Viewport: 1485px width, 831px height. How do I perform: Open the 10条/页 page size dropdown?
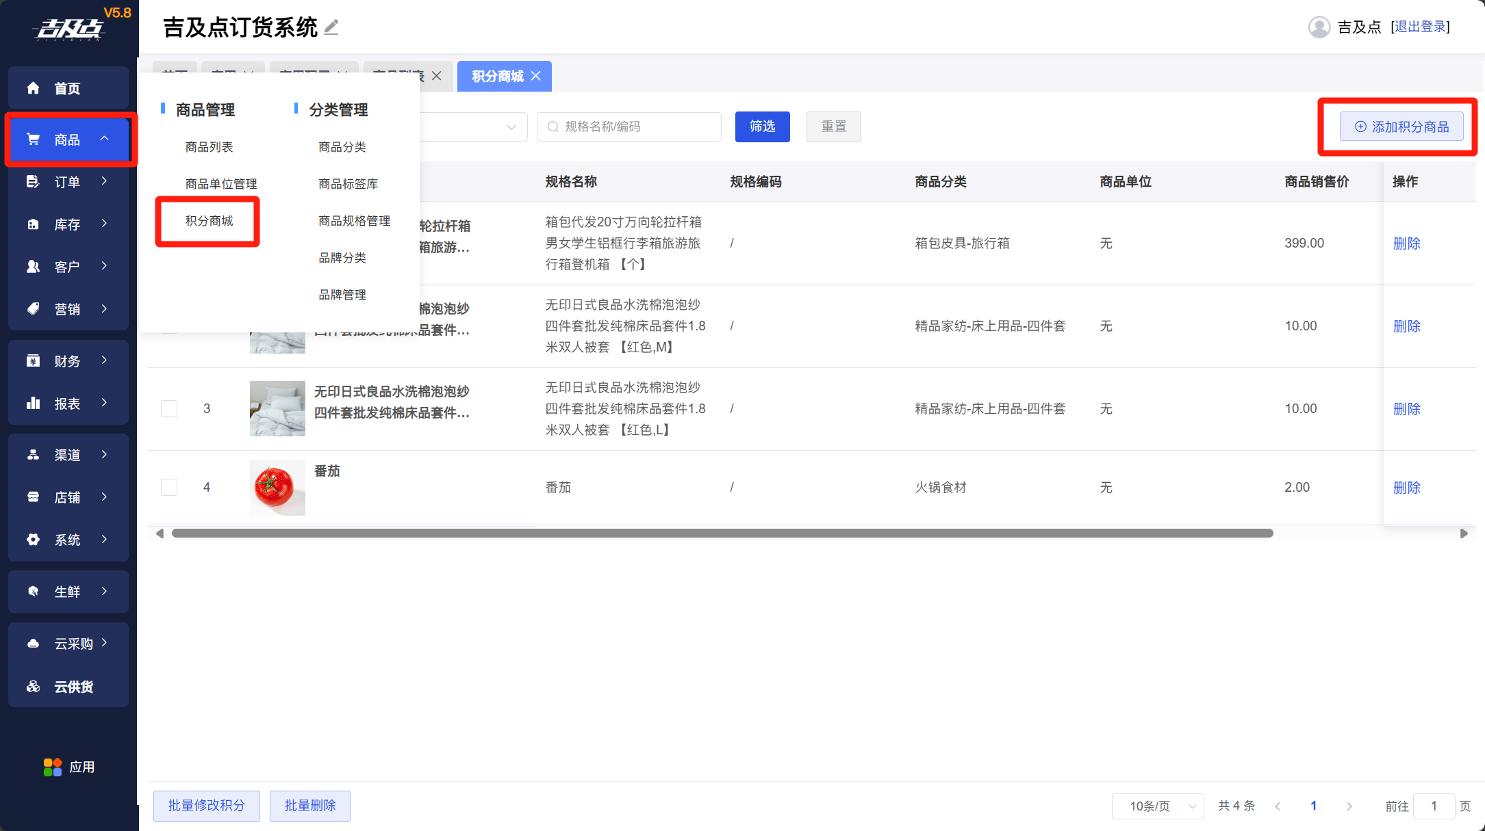click(1158, 806)
